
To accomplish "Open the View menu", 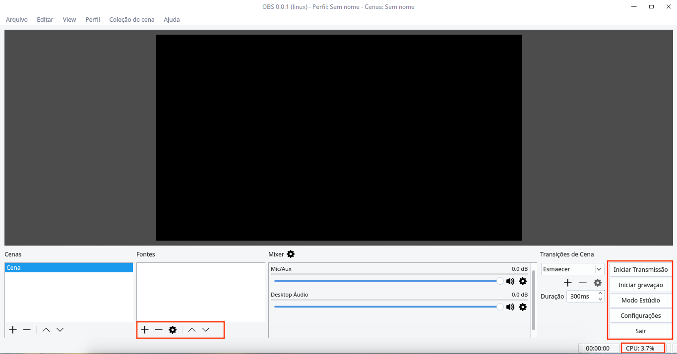I will [69, 20].
